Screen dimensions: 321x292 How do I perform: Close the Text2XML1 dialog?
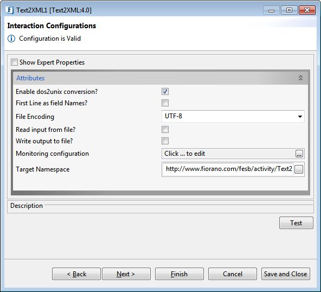coord(307,10)
